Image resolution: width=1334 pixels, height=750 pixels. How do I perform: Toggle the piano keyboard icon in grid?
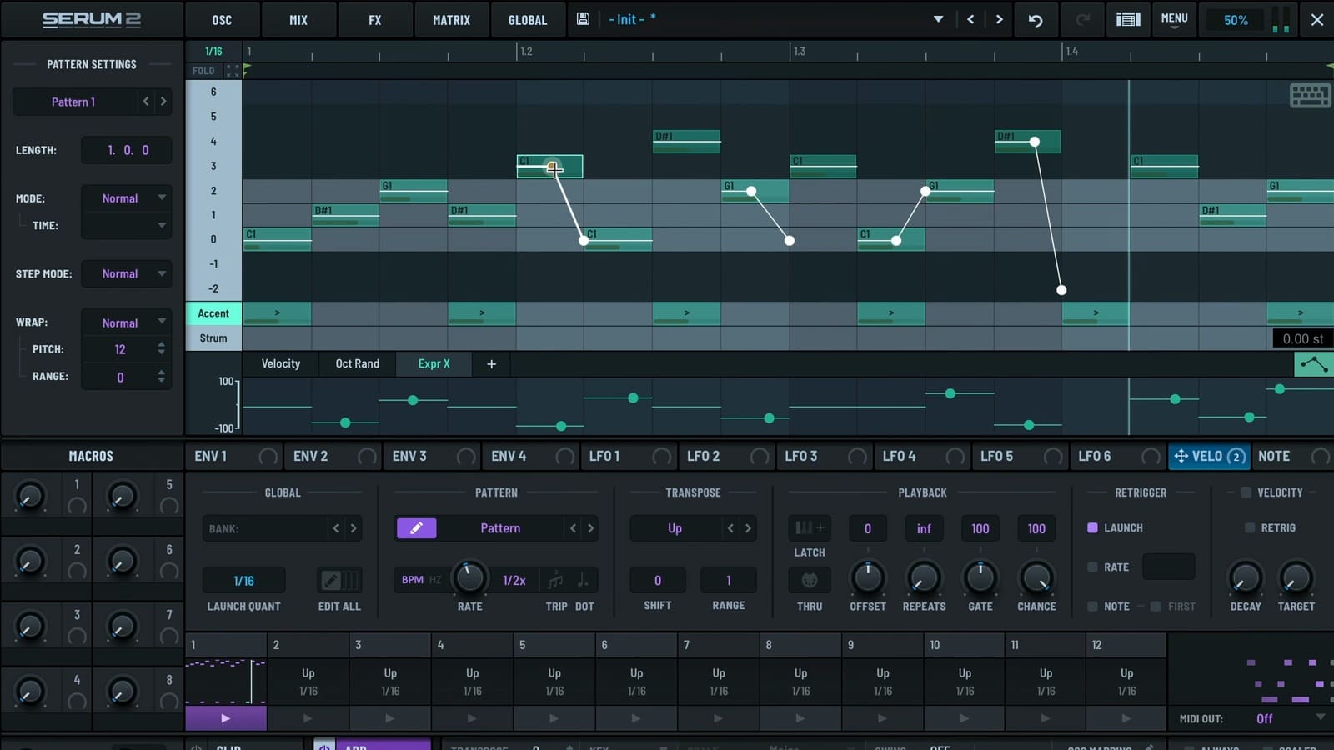[x=1310, y=96]
